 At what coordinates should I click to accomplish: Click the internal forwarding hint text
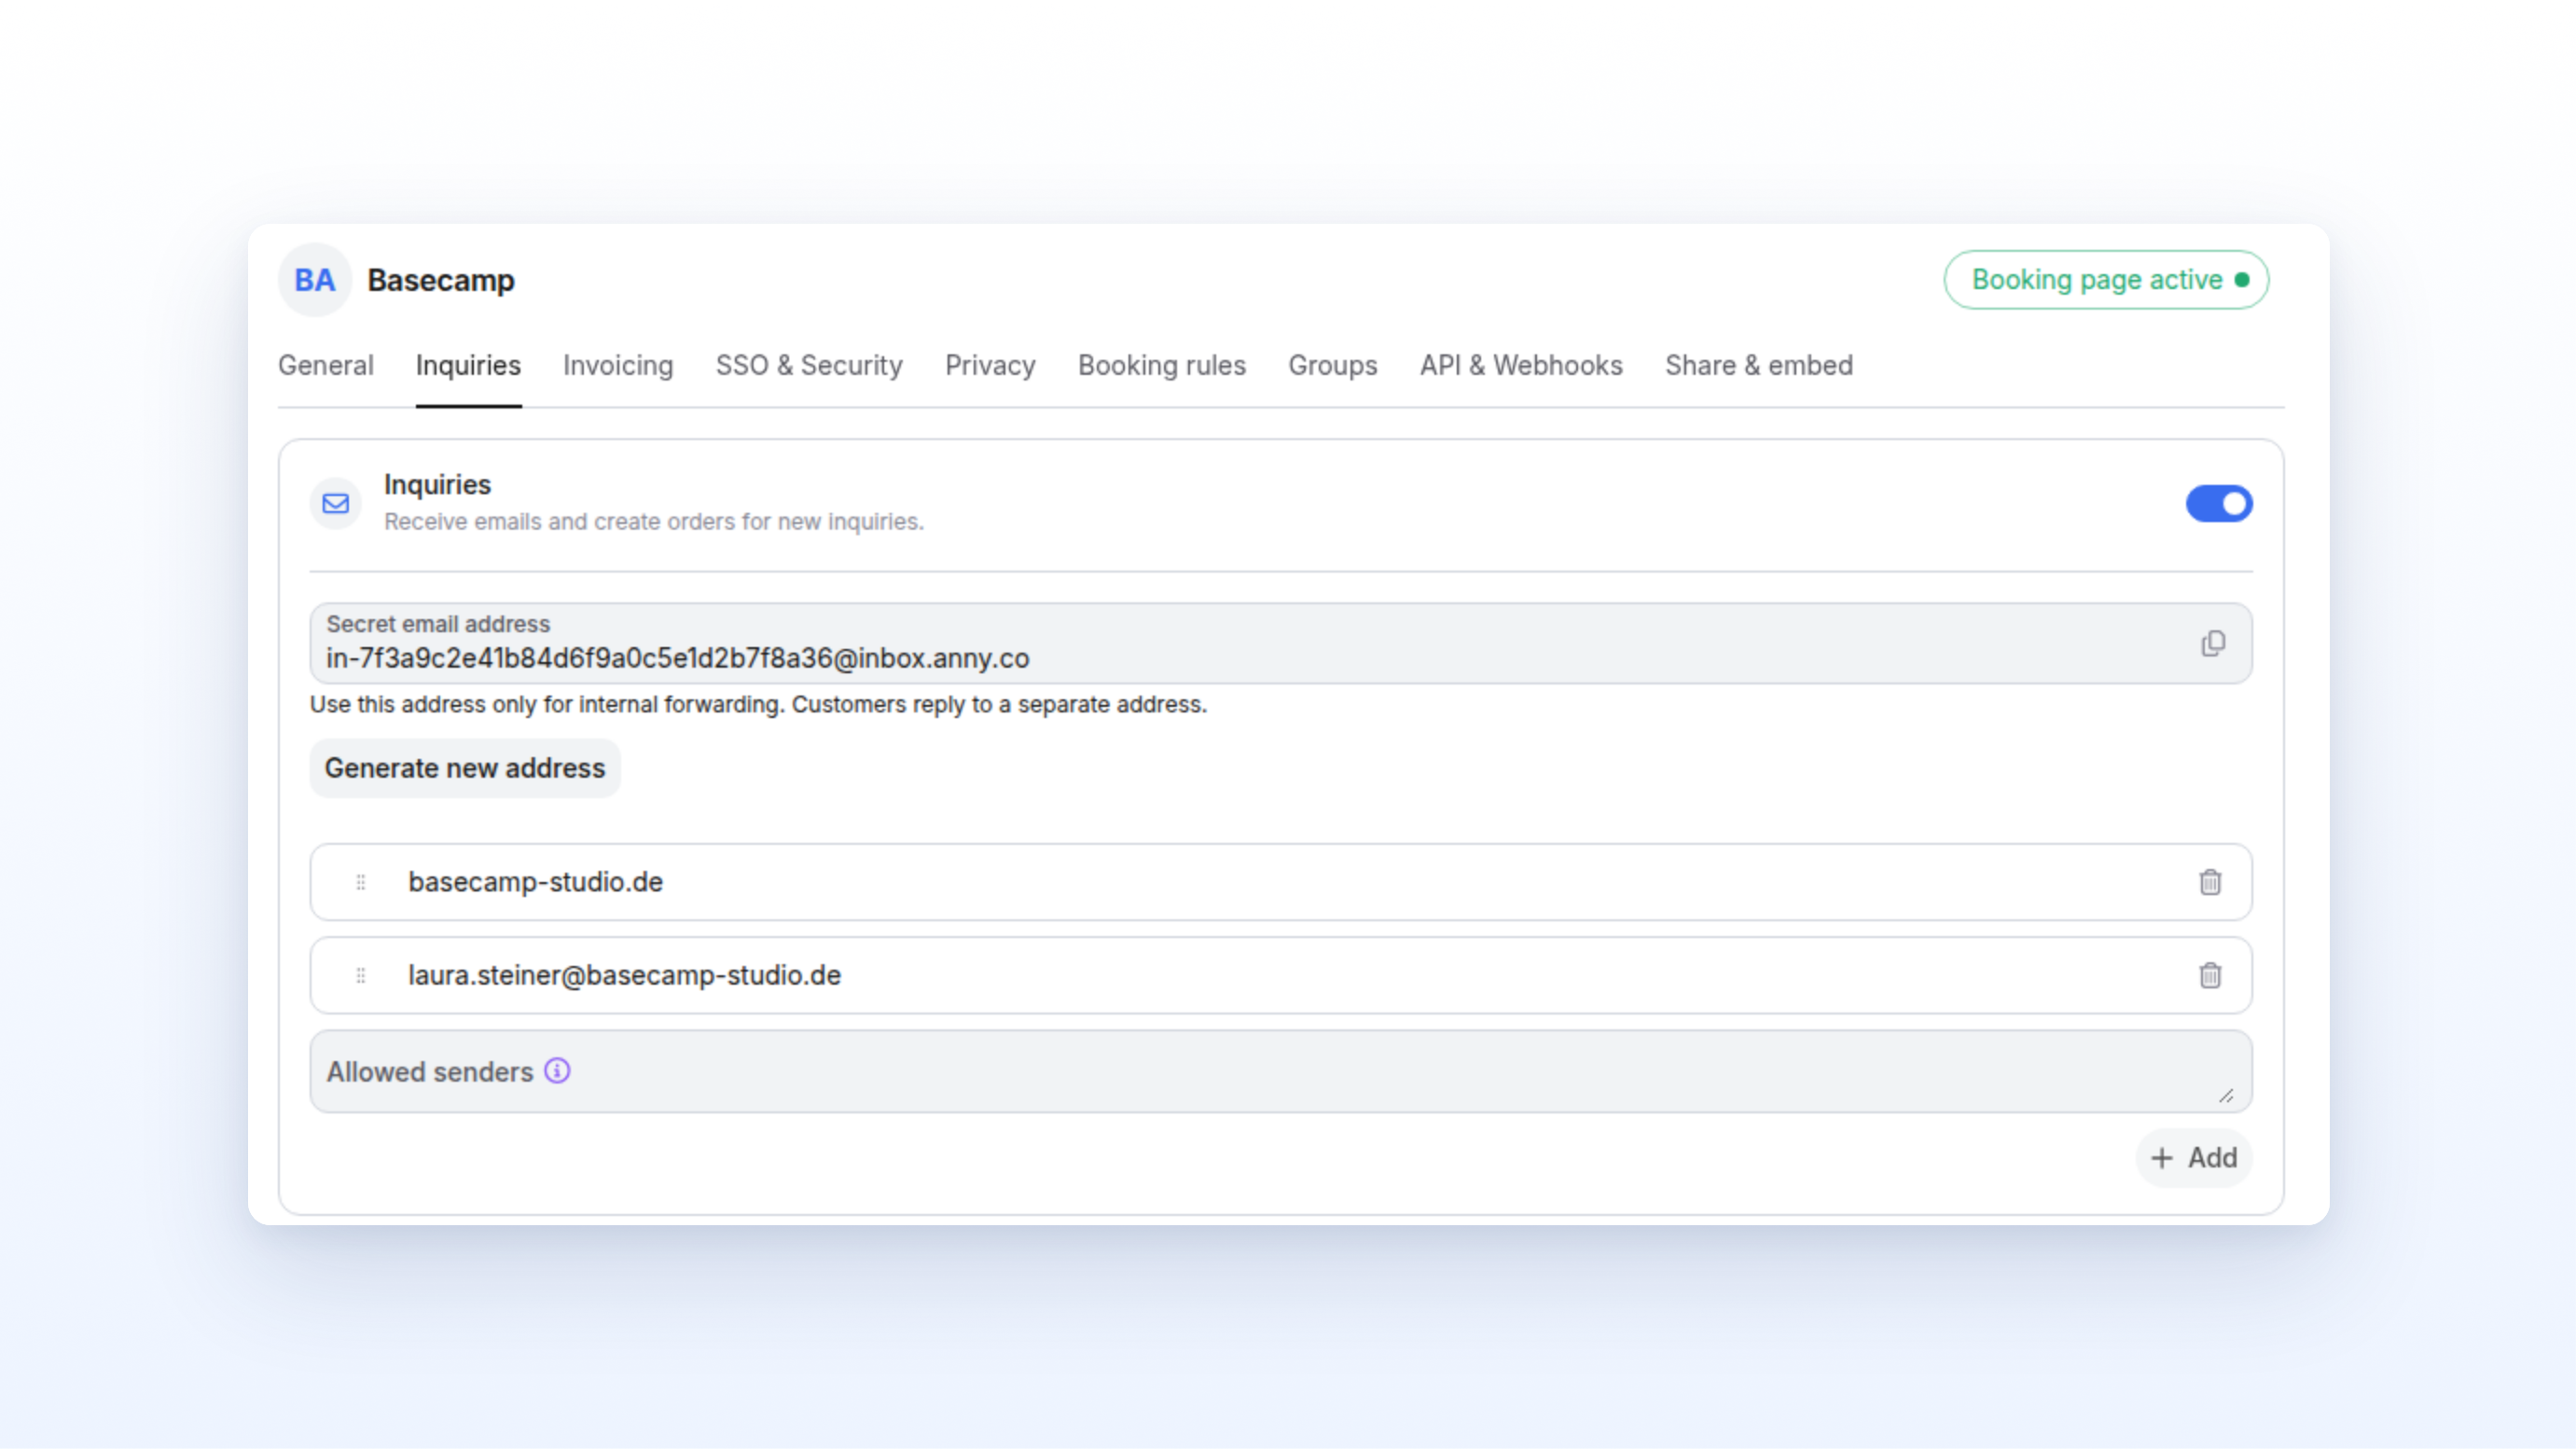coord(758,704)
